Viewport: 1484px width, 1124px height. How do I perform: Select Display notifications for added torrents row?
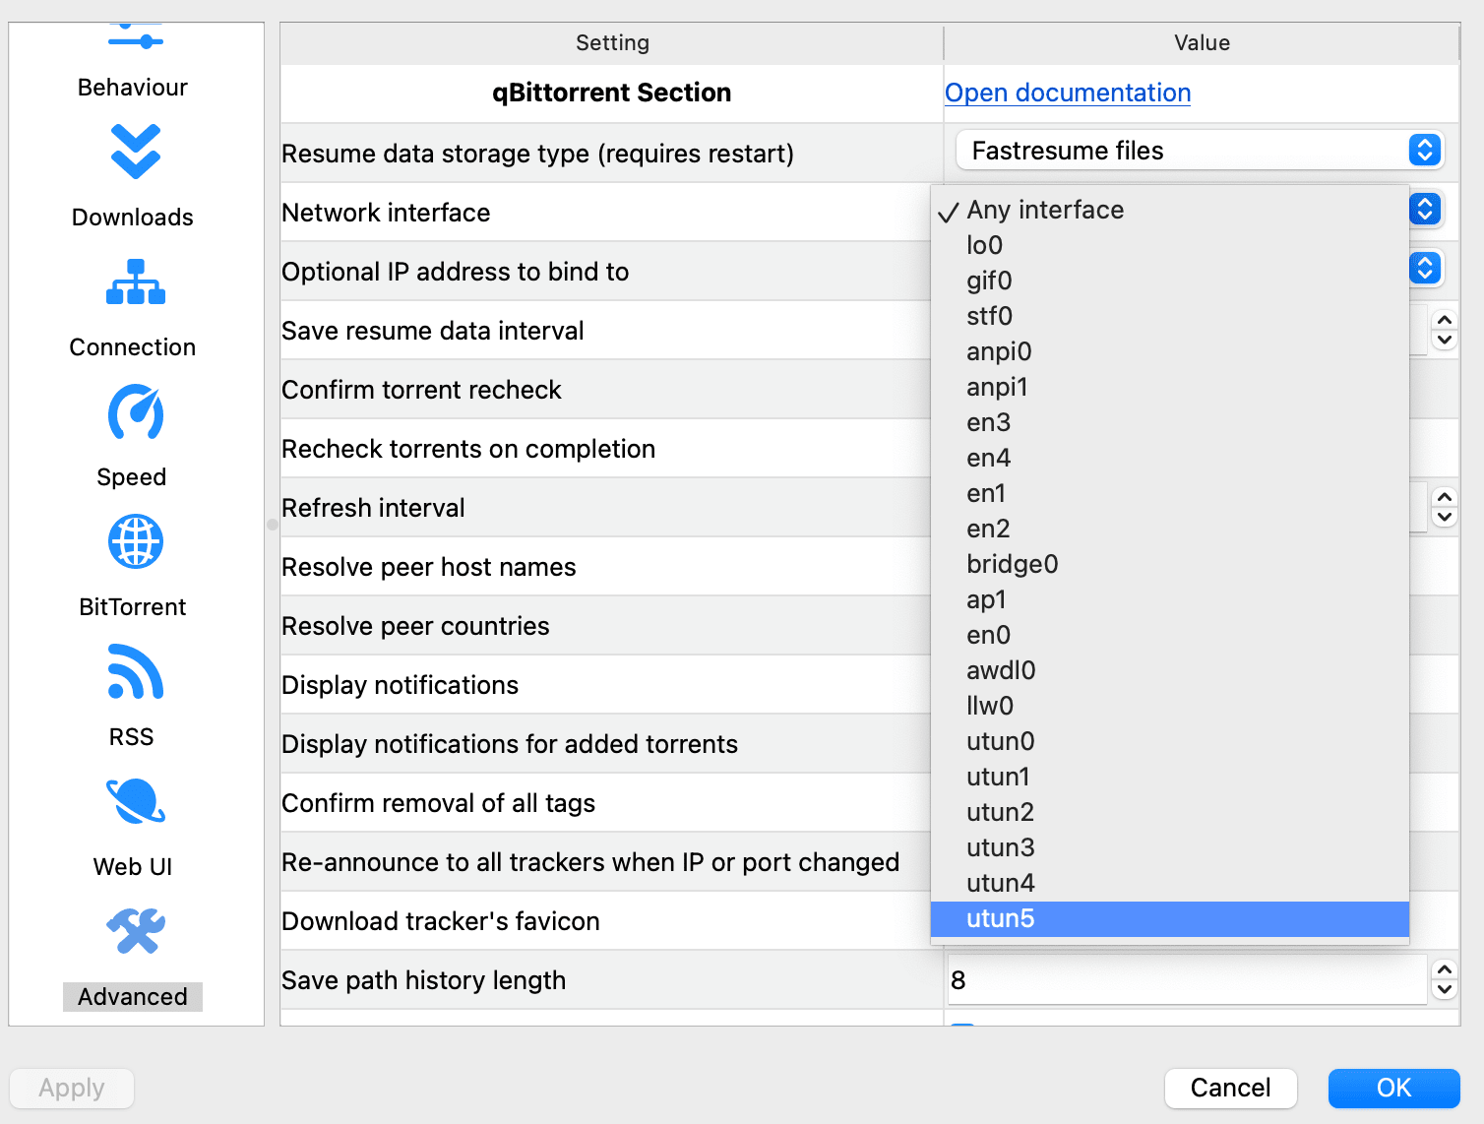click(605, 744)
